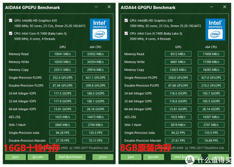The width and height of the screenshot is (234, 167).
Task: Minimize the left AIDA64 GPGPU Benchmark window
Action: (x=96, y=7)
